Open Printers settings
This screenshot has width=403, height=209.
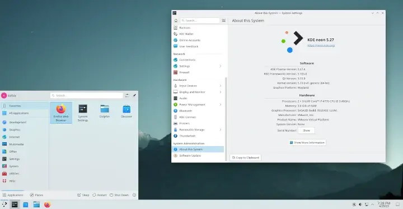198,123
